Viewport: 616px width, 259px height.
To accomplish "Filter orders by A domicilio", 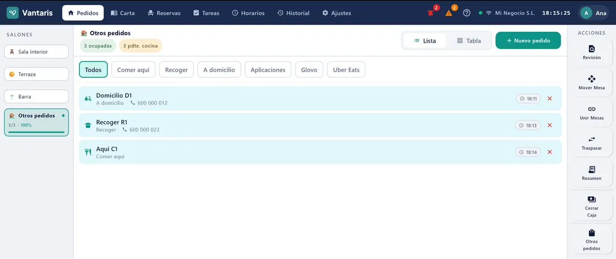I will click(x=219, y=70).
